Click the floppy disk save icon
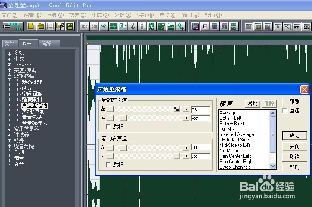312x207 pixels. coord(51,26)
